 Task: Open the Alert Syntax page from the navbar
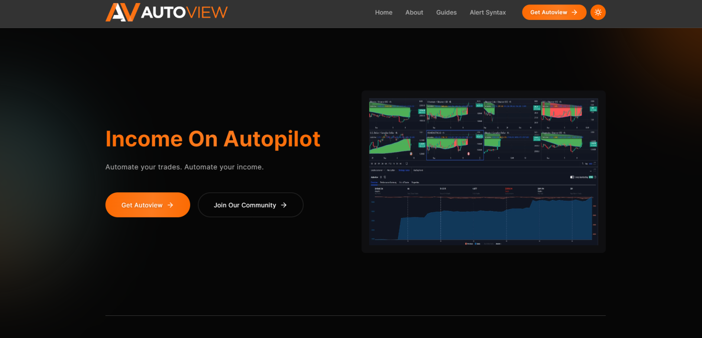(x=487, y=12)
